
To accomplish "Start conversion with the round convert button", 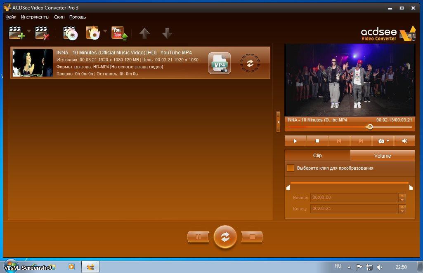I will [225, 237].
